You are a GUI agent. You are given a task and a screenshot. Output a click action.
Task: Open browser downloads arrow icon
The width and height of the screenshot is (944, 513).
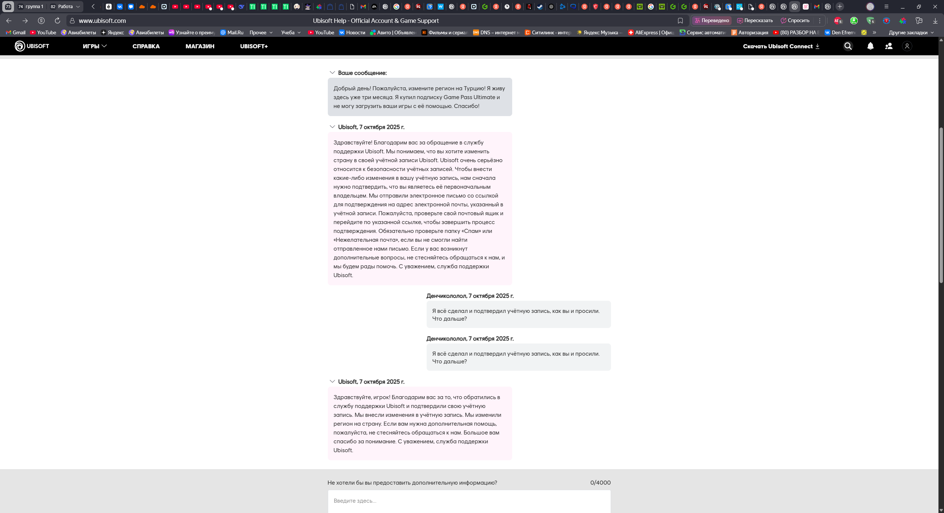(x=935, y=21)
